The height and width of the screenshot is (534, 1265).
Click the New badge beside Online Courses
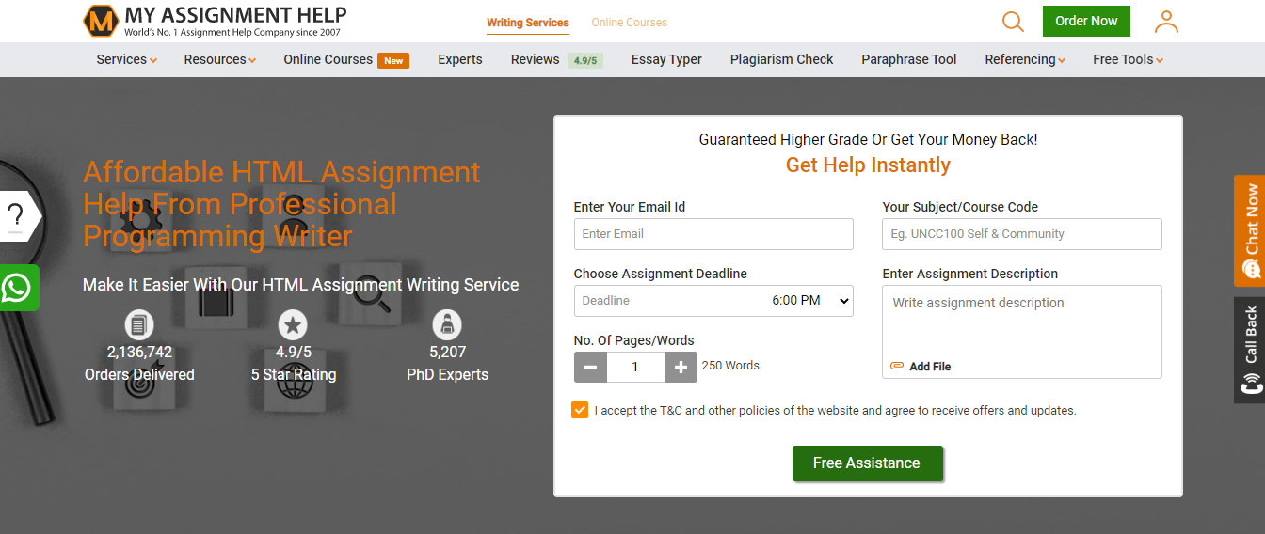(x=393, y=60)
